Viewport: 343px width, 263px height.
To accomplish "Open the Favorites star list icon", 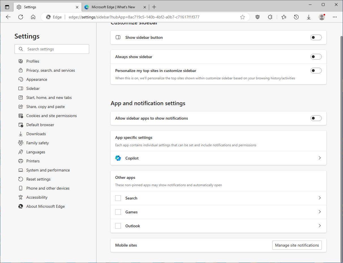I will 284,17.
